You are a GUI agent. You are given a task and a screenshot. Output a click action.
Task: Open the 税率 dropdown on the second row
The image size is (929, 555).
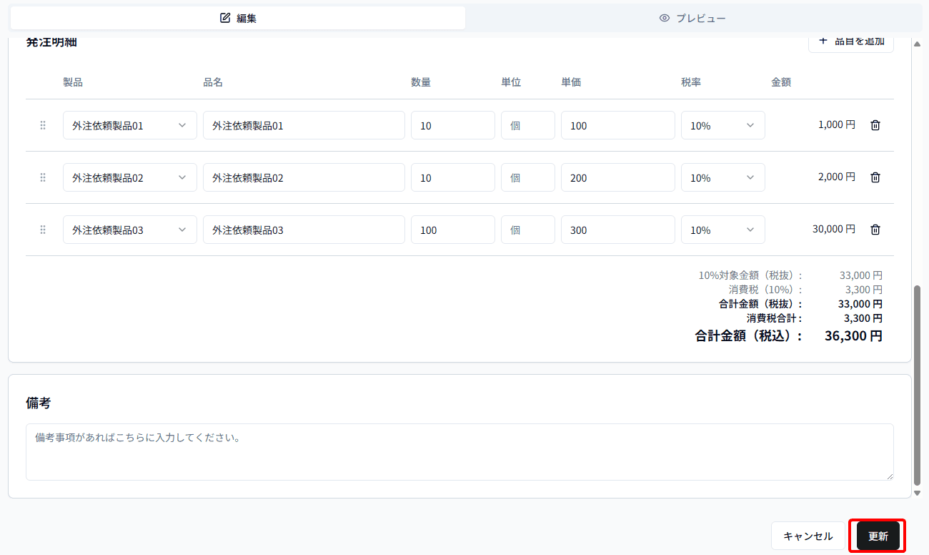point(722,177)
